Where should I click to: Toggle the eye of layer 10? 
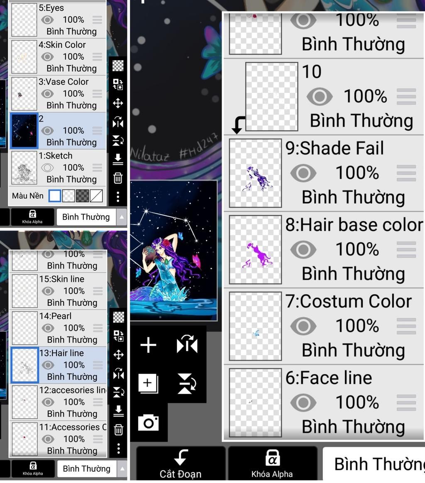click(320, 96)
